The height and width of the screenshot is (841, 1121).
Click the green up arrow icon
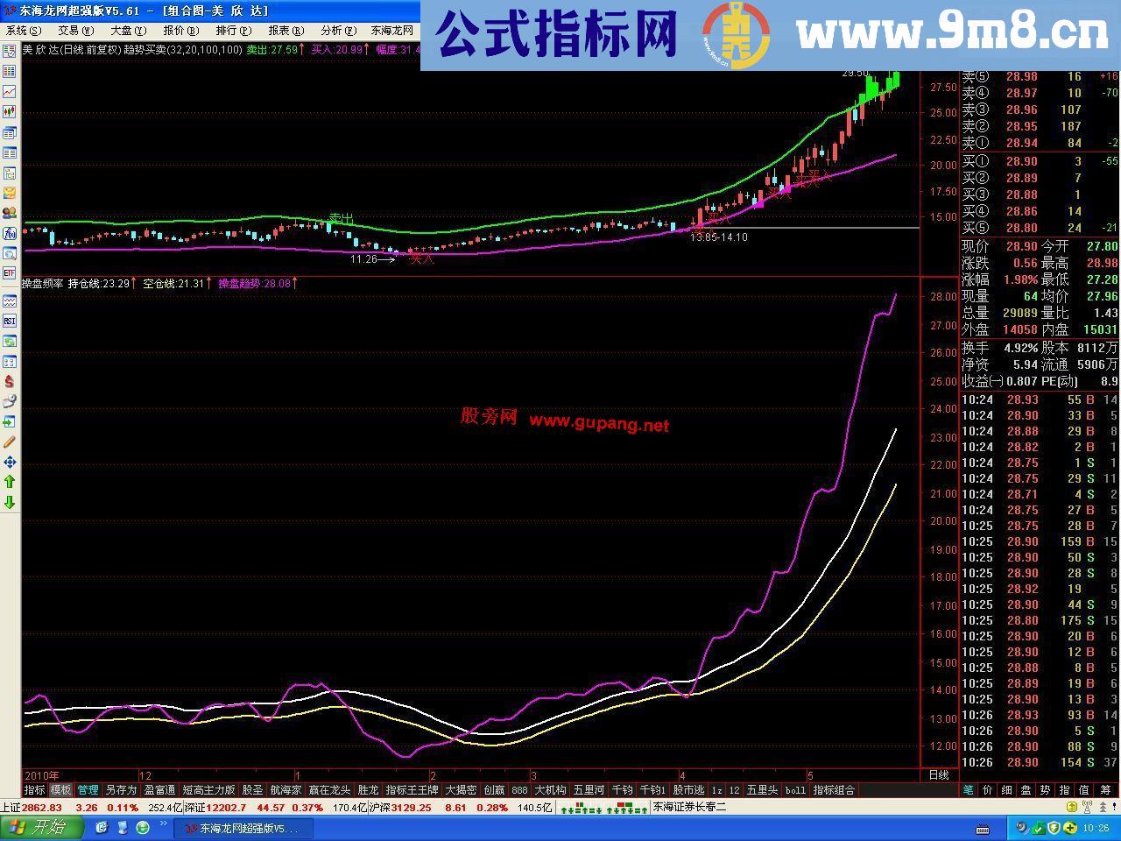(10, 482)
